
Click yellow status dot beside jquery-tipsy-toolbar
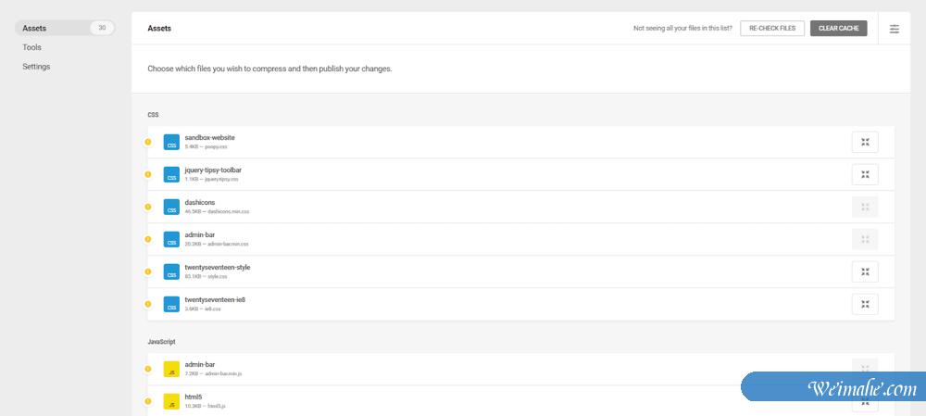(x=147, y=174)
